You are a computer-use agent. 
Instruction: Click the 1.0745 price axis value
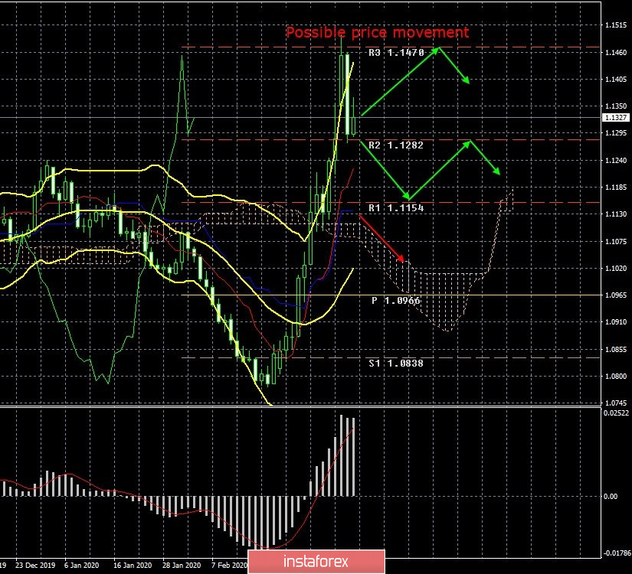click(616, 403)
